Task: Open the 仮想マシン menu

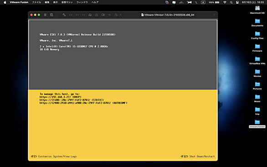Action: click(x=67, y=2)
